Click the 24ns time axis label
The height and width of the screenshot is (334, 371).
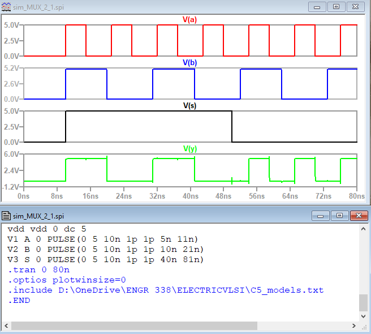[124, 196]
